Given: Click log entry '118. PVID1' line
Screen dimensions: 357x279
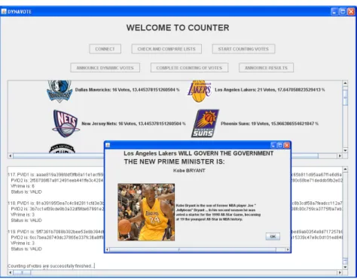Looking at the screenshot, I should 56,203.
